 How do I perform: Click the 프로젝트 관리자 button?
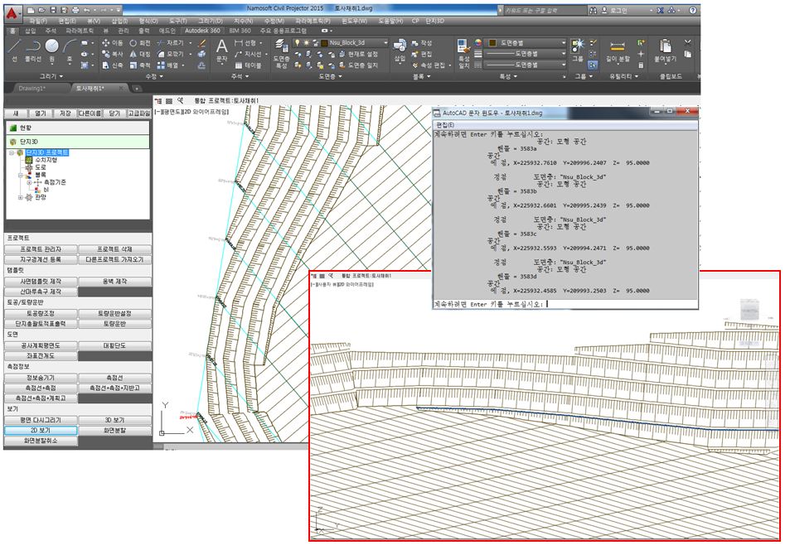(x=41, y=249)
